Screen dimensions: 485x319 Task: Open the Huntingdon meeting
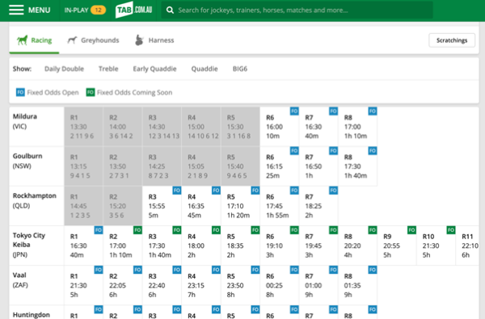[32, 315]
